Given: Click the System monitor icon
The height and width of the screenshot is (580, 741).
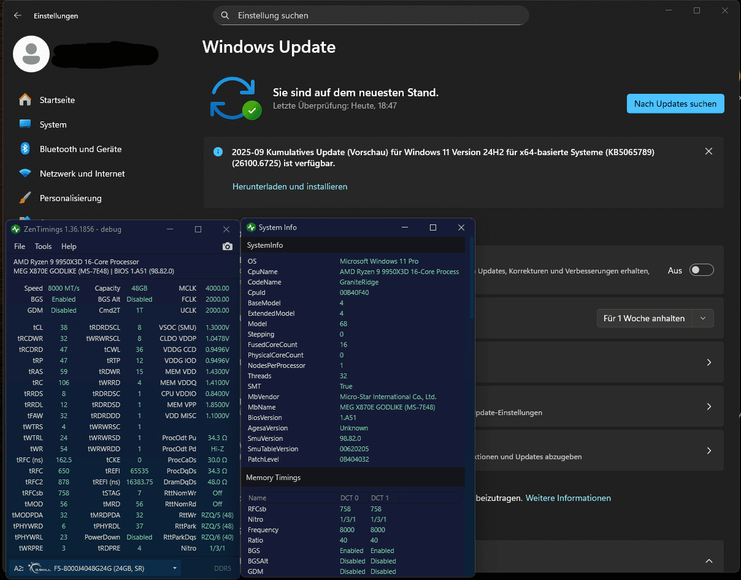Looking at the screenshot, I should [25, 124].
